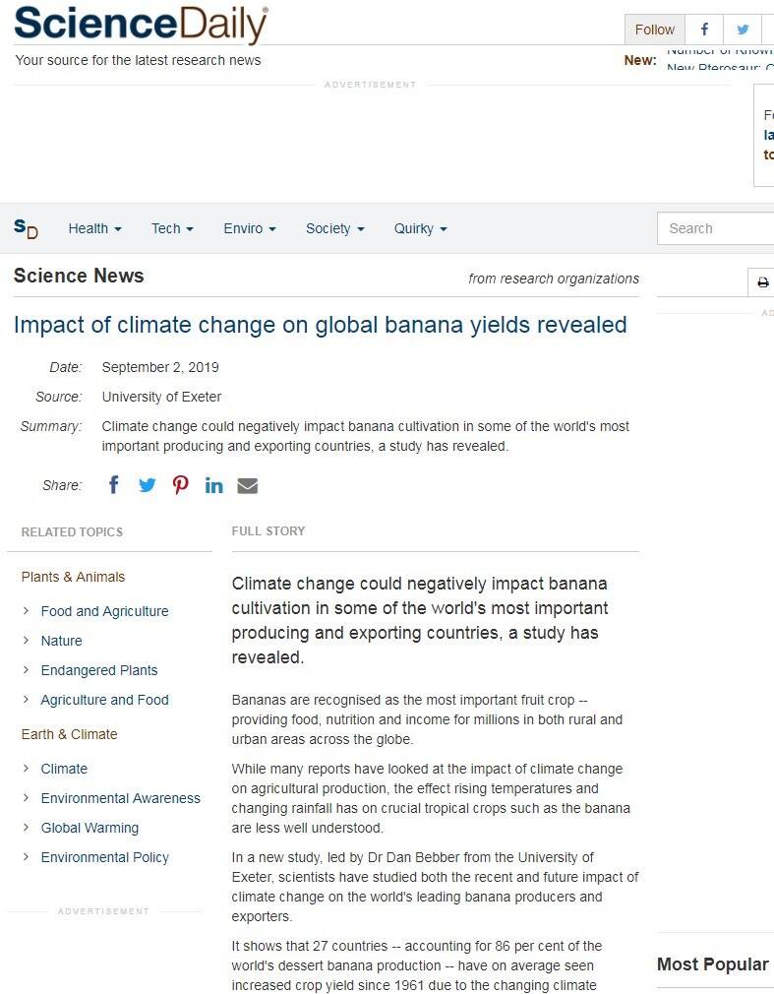
Task: Click the ScienceDaily header logo
Action: click(x=141, y=25)
